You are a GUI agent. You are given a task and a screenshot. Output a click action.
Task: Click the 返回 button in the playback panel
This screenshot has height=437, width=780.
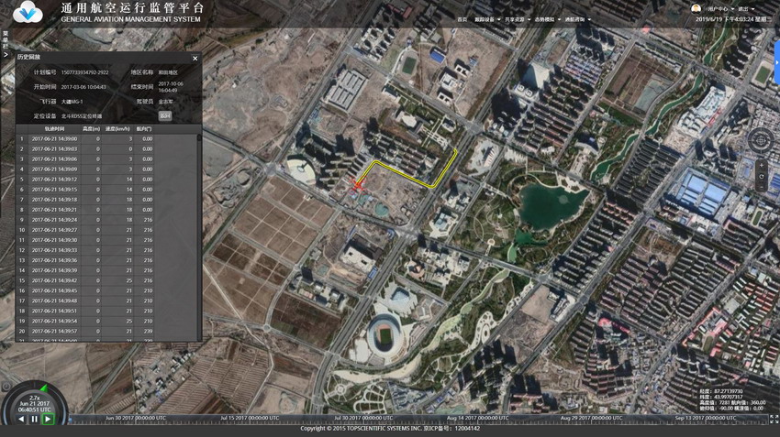coord(165,115)
